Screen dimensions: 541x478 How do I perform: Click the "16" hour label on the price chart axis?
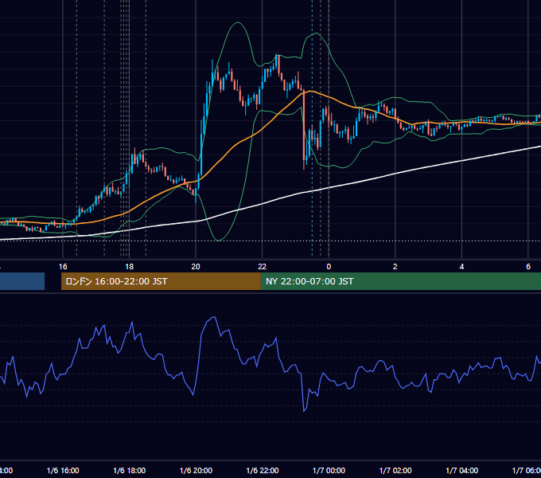(x=63, y=267)
